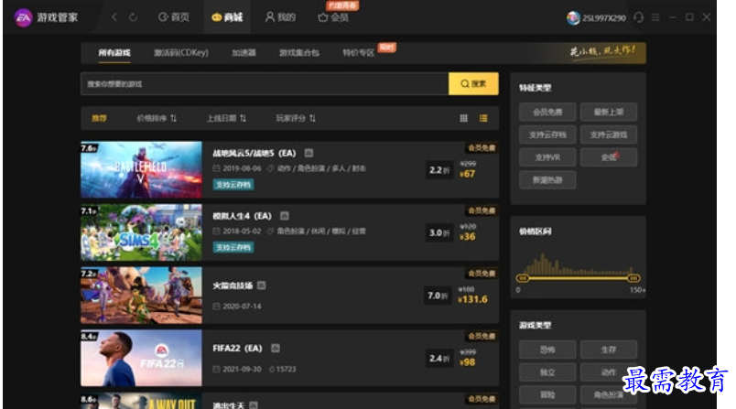This screenshot has height=409, width=736.
Task: Open the 首页 home tab
Action: (x=174, y=17)
